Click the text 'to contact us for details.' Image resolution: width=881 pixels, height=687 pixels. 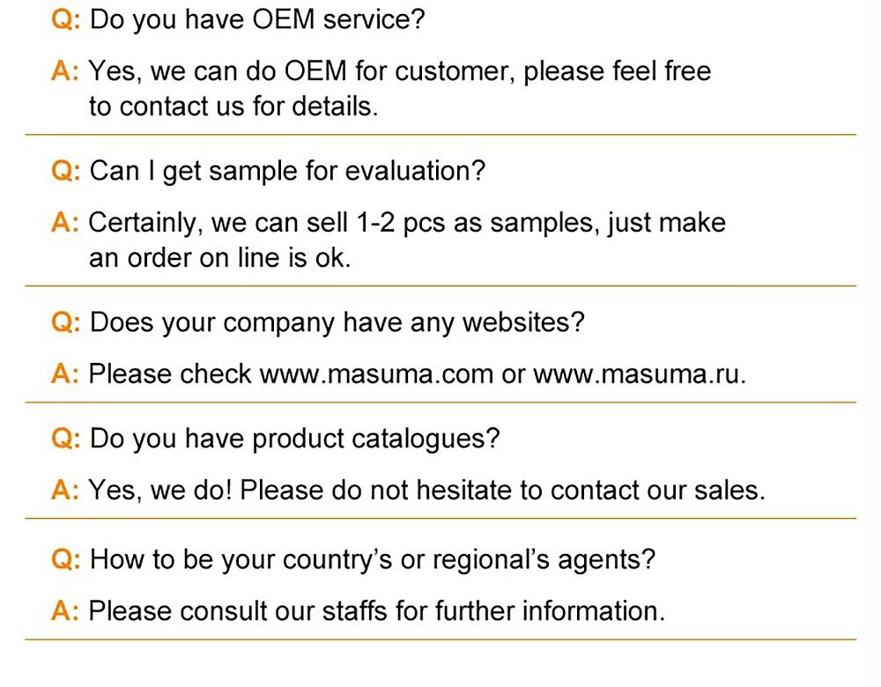click(233, 107)
